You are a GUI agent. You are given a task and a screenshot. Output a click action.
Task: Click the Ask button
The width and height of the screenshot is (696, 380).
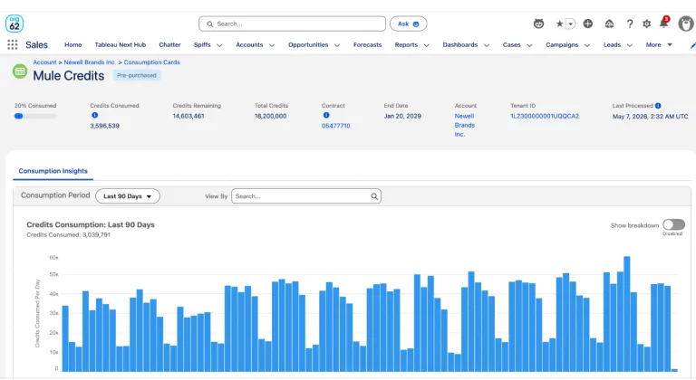click(409, 24)
